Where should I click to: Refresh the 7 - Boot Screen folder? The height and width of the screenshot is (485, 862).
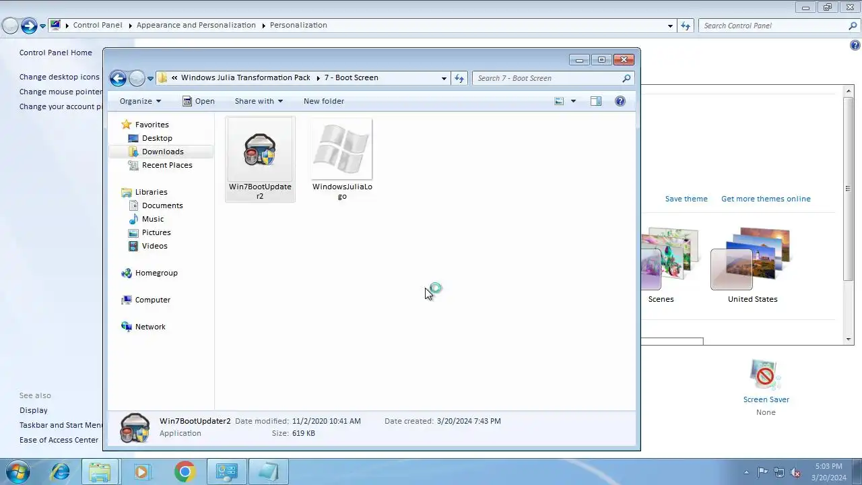(459, 78)
